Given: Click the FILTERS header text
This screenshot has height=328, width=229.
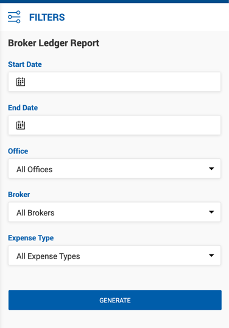Looking at the screenshot, I should [x=47, y=17].
